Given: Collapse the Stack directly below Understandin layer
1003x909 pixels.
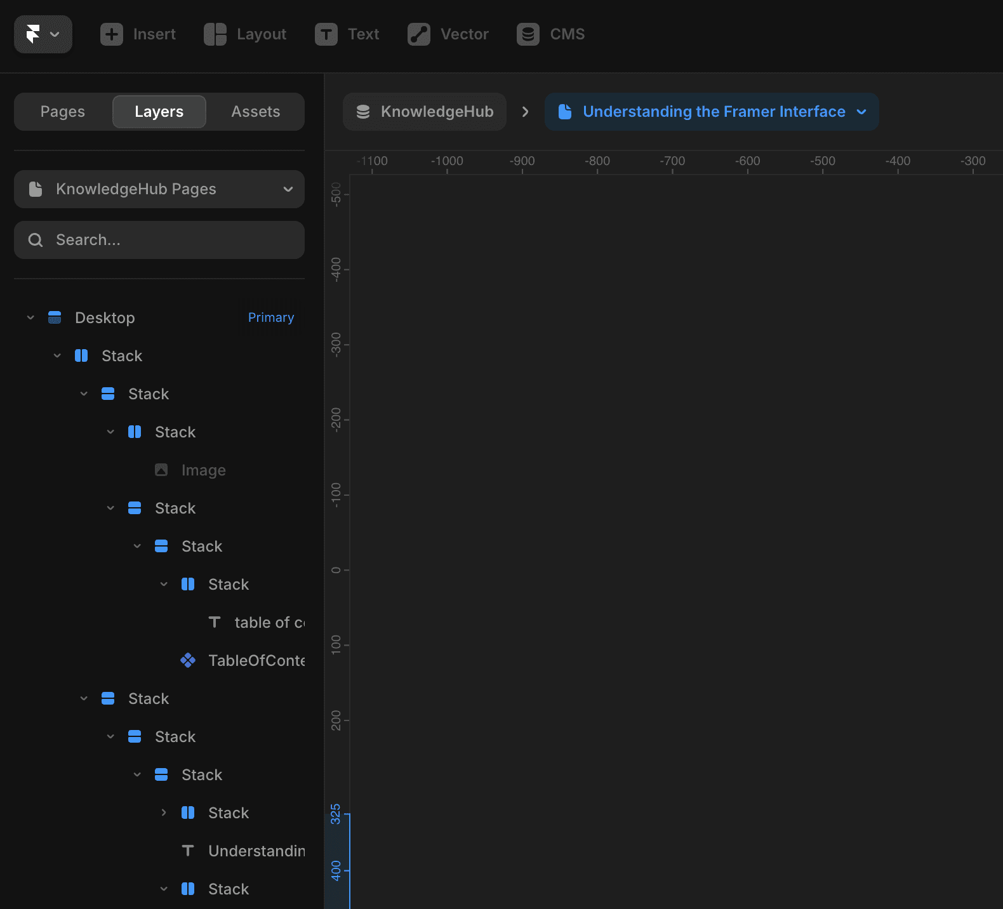Looking at the screenshot, I should click(164, 889).
